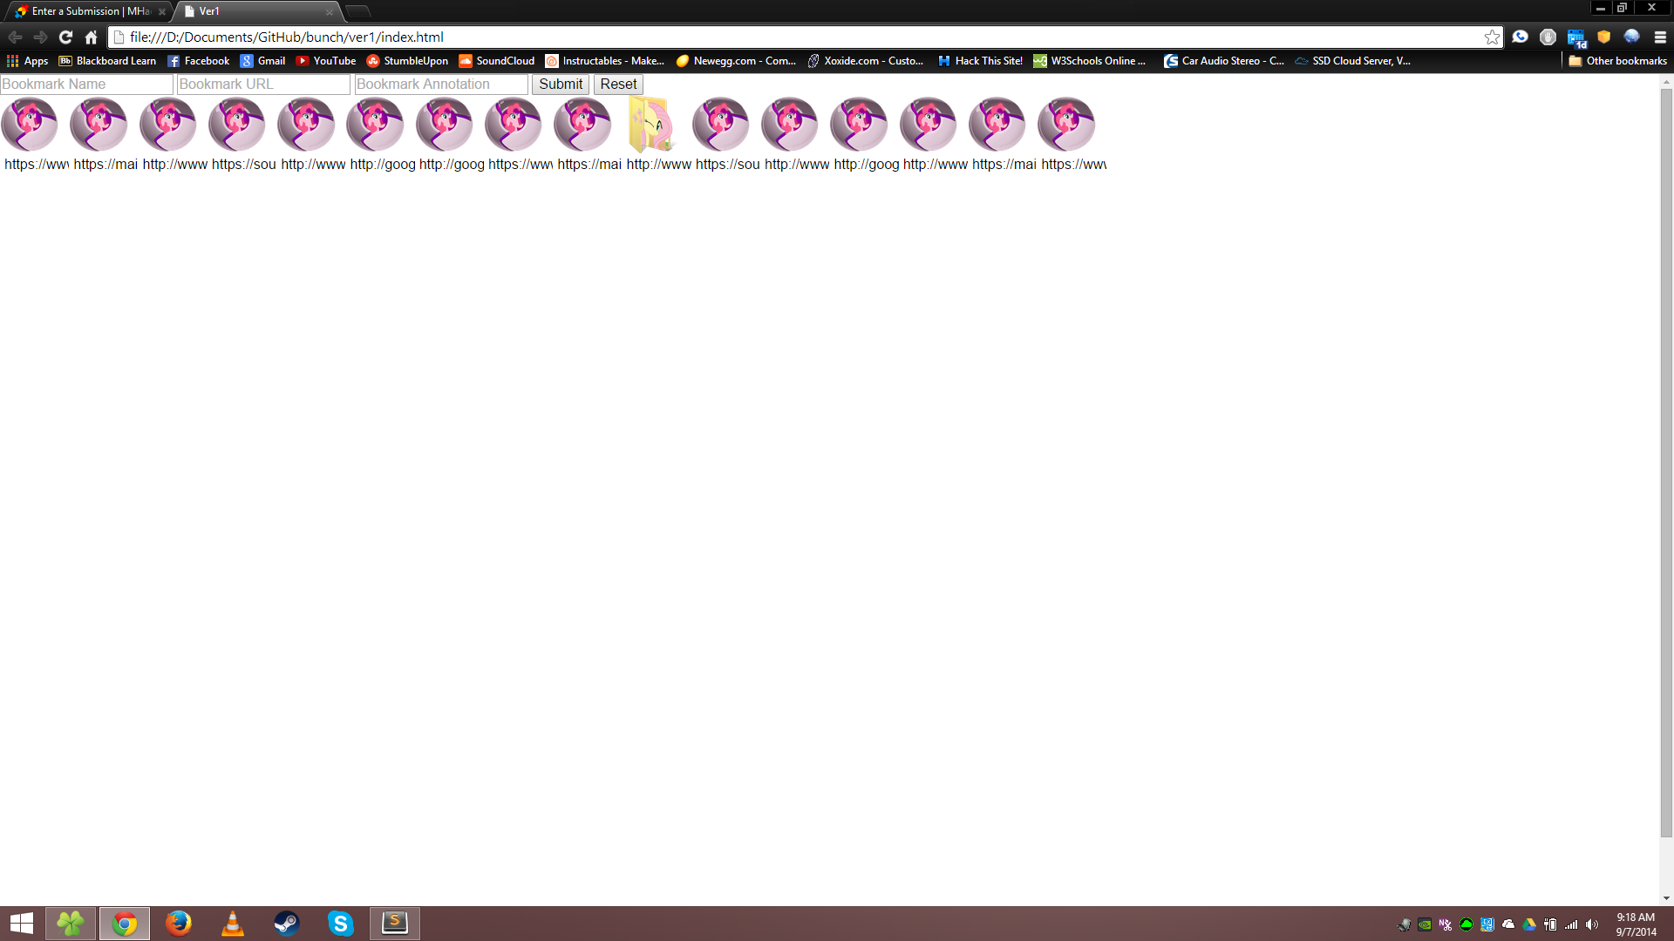1674x941 pixels.
Task: Click the Fluttershy folder bookmark icon
Action: point(651,125)
